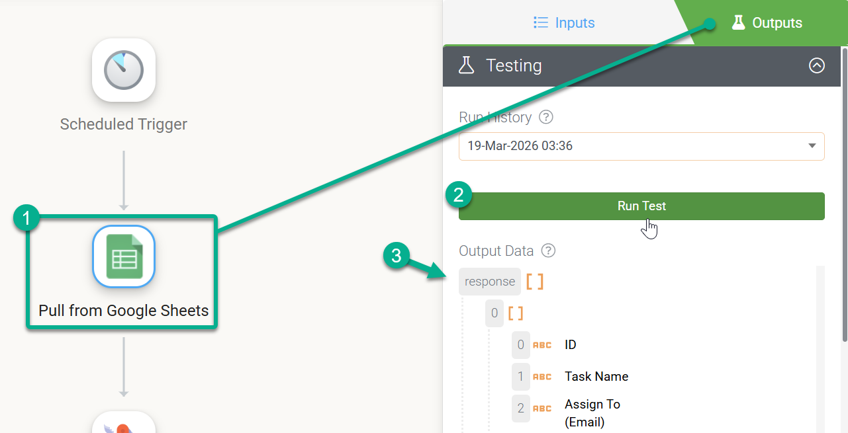Select the Scheduled Trigger clock icon
Image resolution: width=848 pixels, height=433 pixels.
[124, 70]
